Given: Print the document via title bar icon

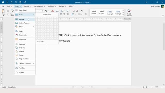Looking at the screenshot, I should [20, 2].
